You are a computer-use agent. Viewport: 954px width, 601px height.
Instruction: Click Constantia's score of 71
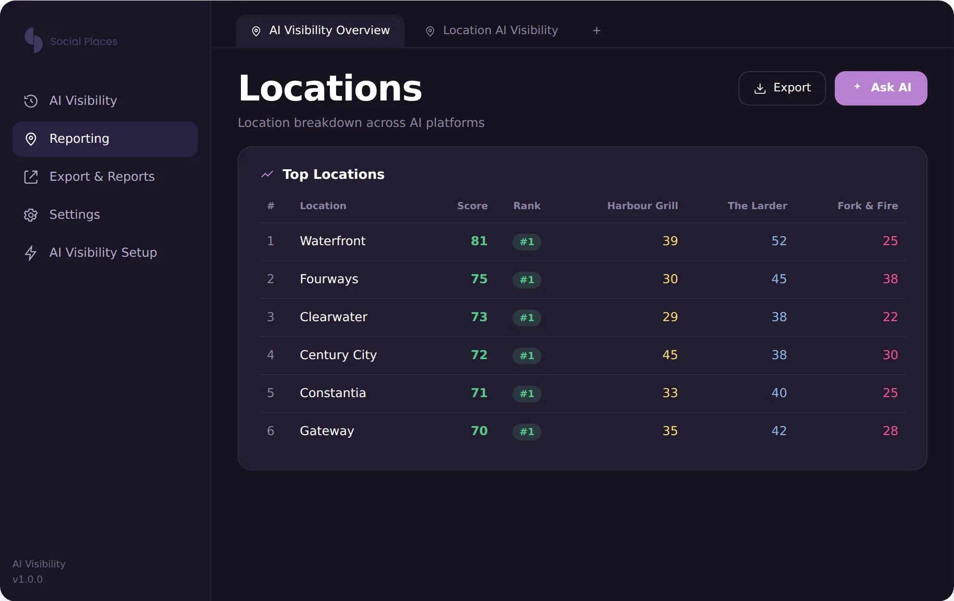point(479,393)
